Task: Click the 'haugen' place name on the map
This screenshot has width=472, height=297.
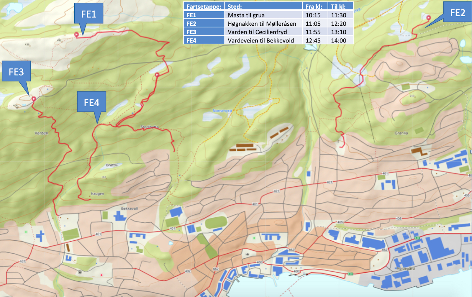Action: click(97, 194)
